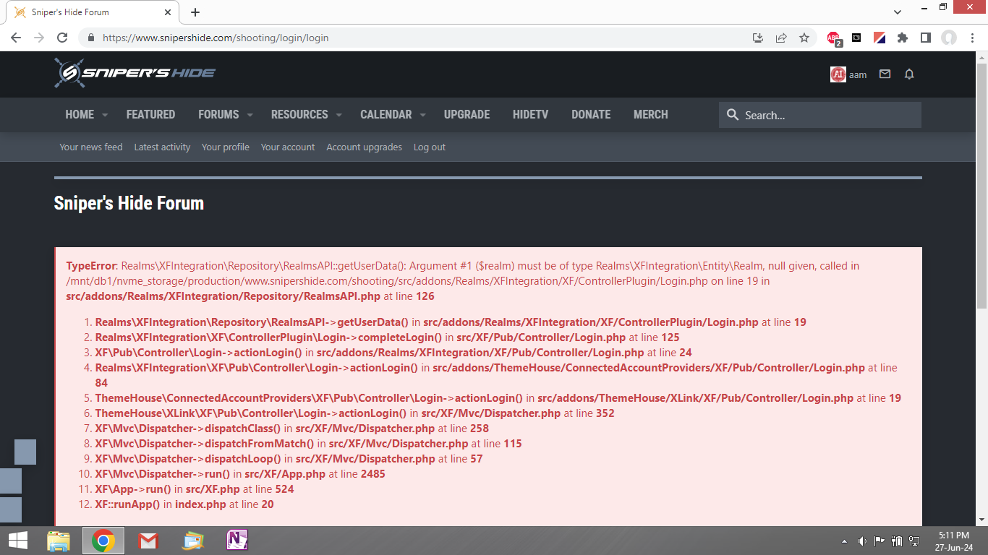This screenshot has width=988, height=555.
Task: Open the Chrome profile avatar
Action: [949, 38]
